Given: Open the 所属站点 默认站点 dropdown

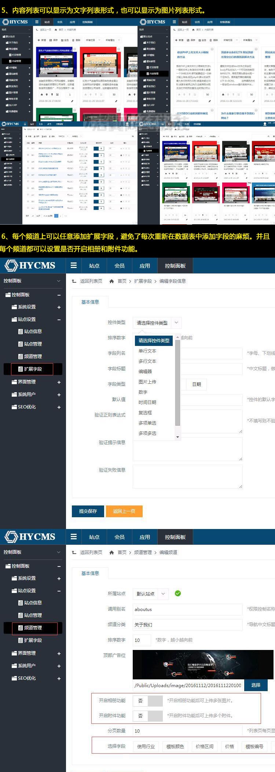Looking at the screenshot, I should tap(150, 594).
